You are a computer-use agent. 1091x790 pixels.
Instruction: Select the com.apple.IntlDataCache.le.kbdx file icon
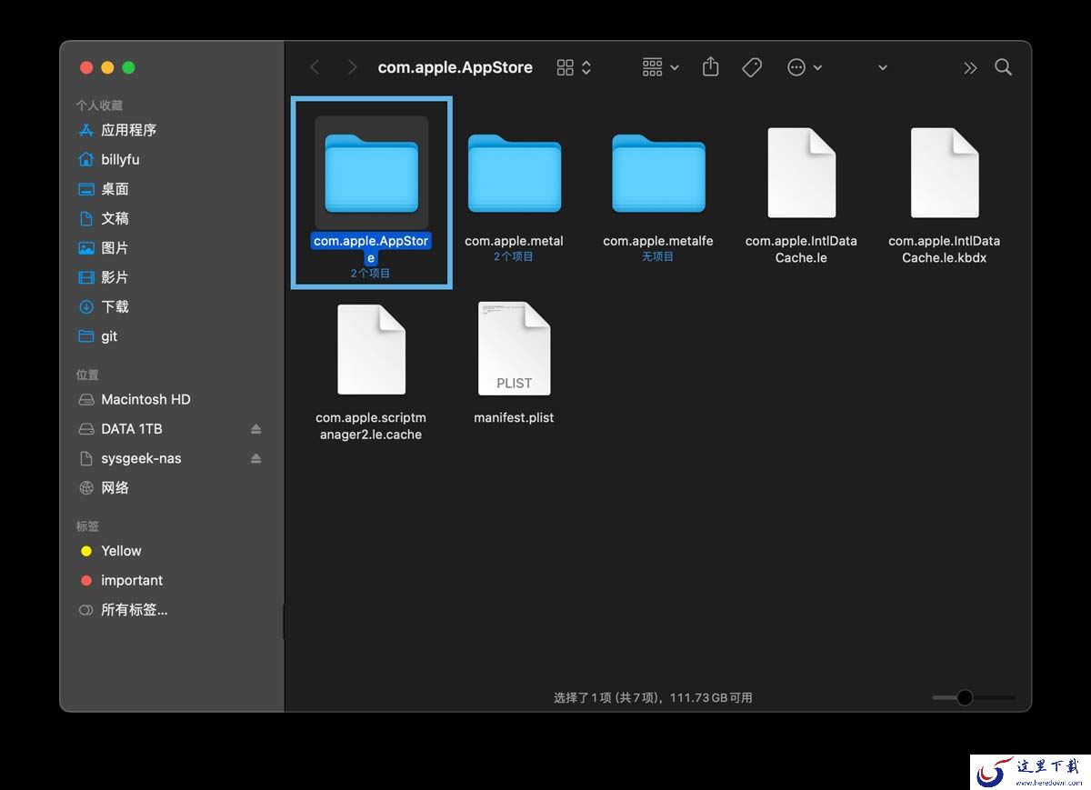click(x=945, y=173)
